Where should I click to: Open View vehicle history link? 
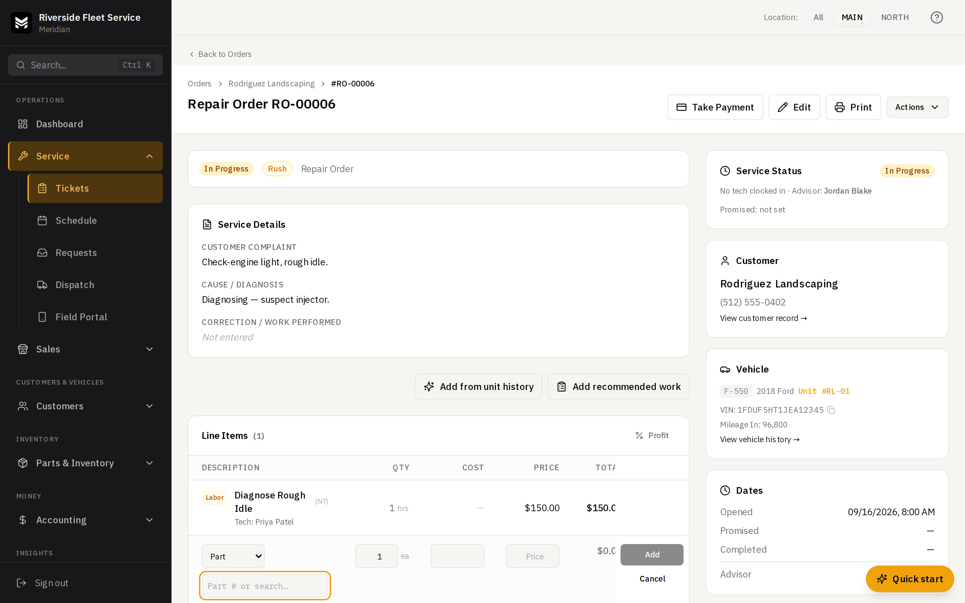pos(760,439)
